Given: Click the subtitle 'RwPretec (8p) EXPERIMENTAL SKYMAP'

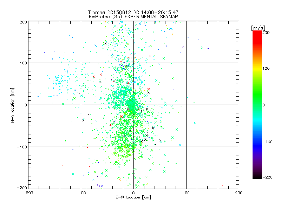Looking at the screenshot, I should 133,16.
